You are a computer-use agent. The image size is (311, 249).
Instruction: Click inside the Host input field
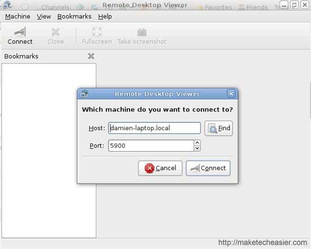click(154, 128)
